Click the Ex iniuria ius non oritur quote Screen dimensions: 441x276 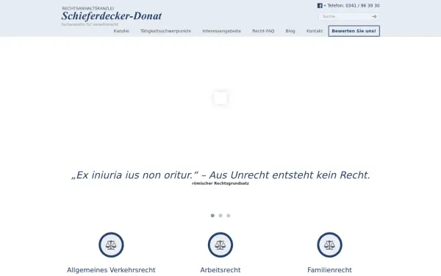(x=220, y=175)
